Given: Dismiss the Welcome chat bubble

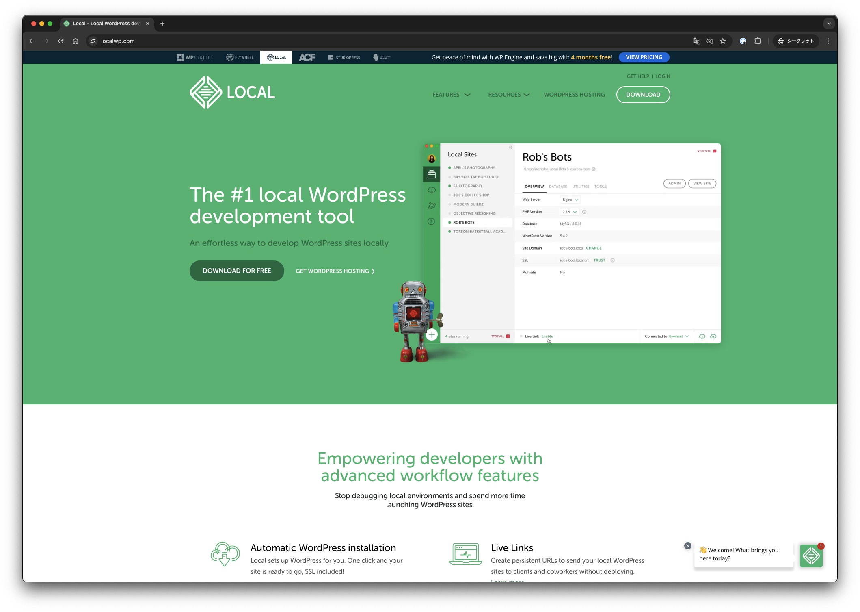Looking at the screenshot, I should click(x=688, y=546).
